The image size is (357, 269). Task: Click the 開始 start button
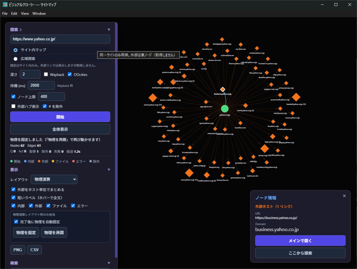(60, 117)
